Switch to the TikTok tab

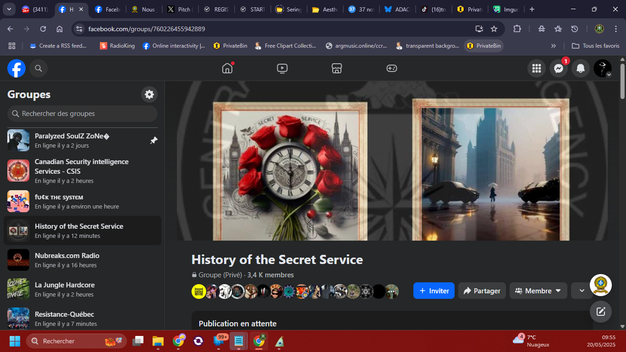[x=434, y=9]
